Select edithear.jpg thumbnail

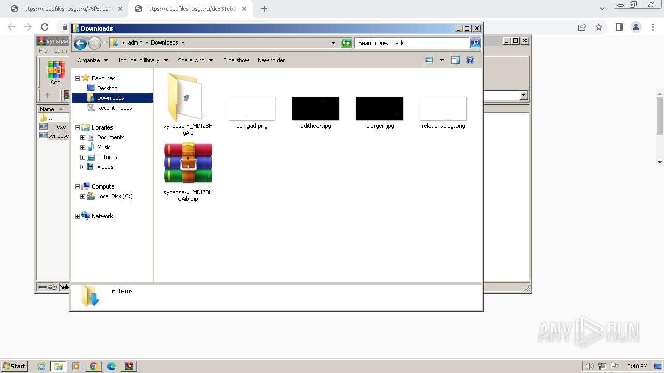[315, 112]
